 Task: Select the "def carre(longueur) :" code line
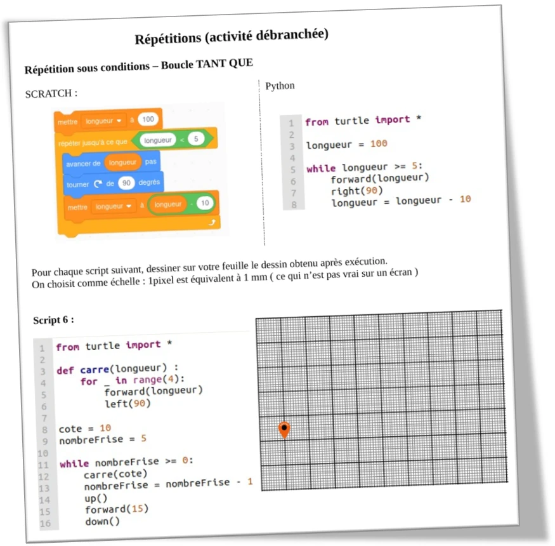(x=117, y=369)
